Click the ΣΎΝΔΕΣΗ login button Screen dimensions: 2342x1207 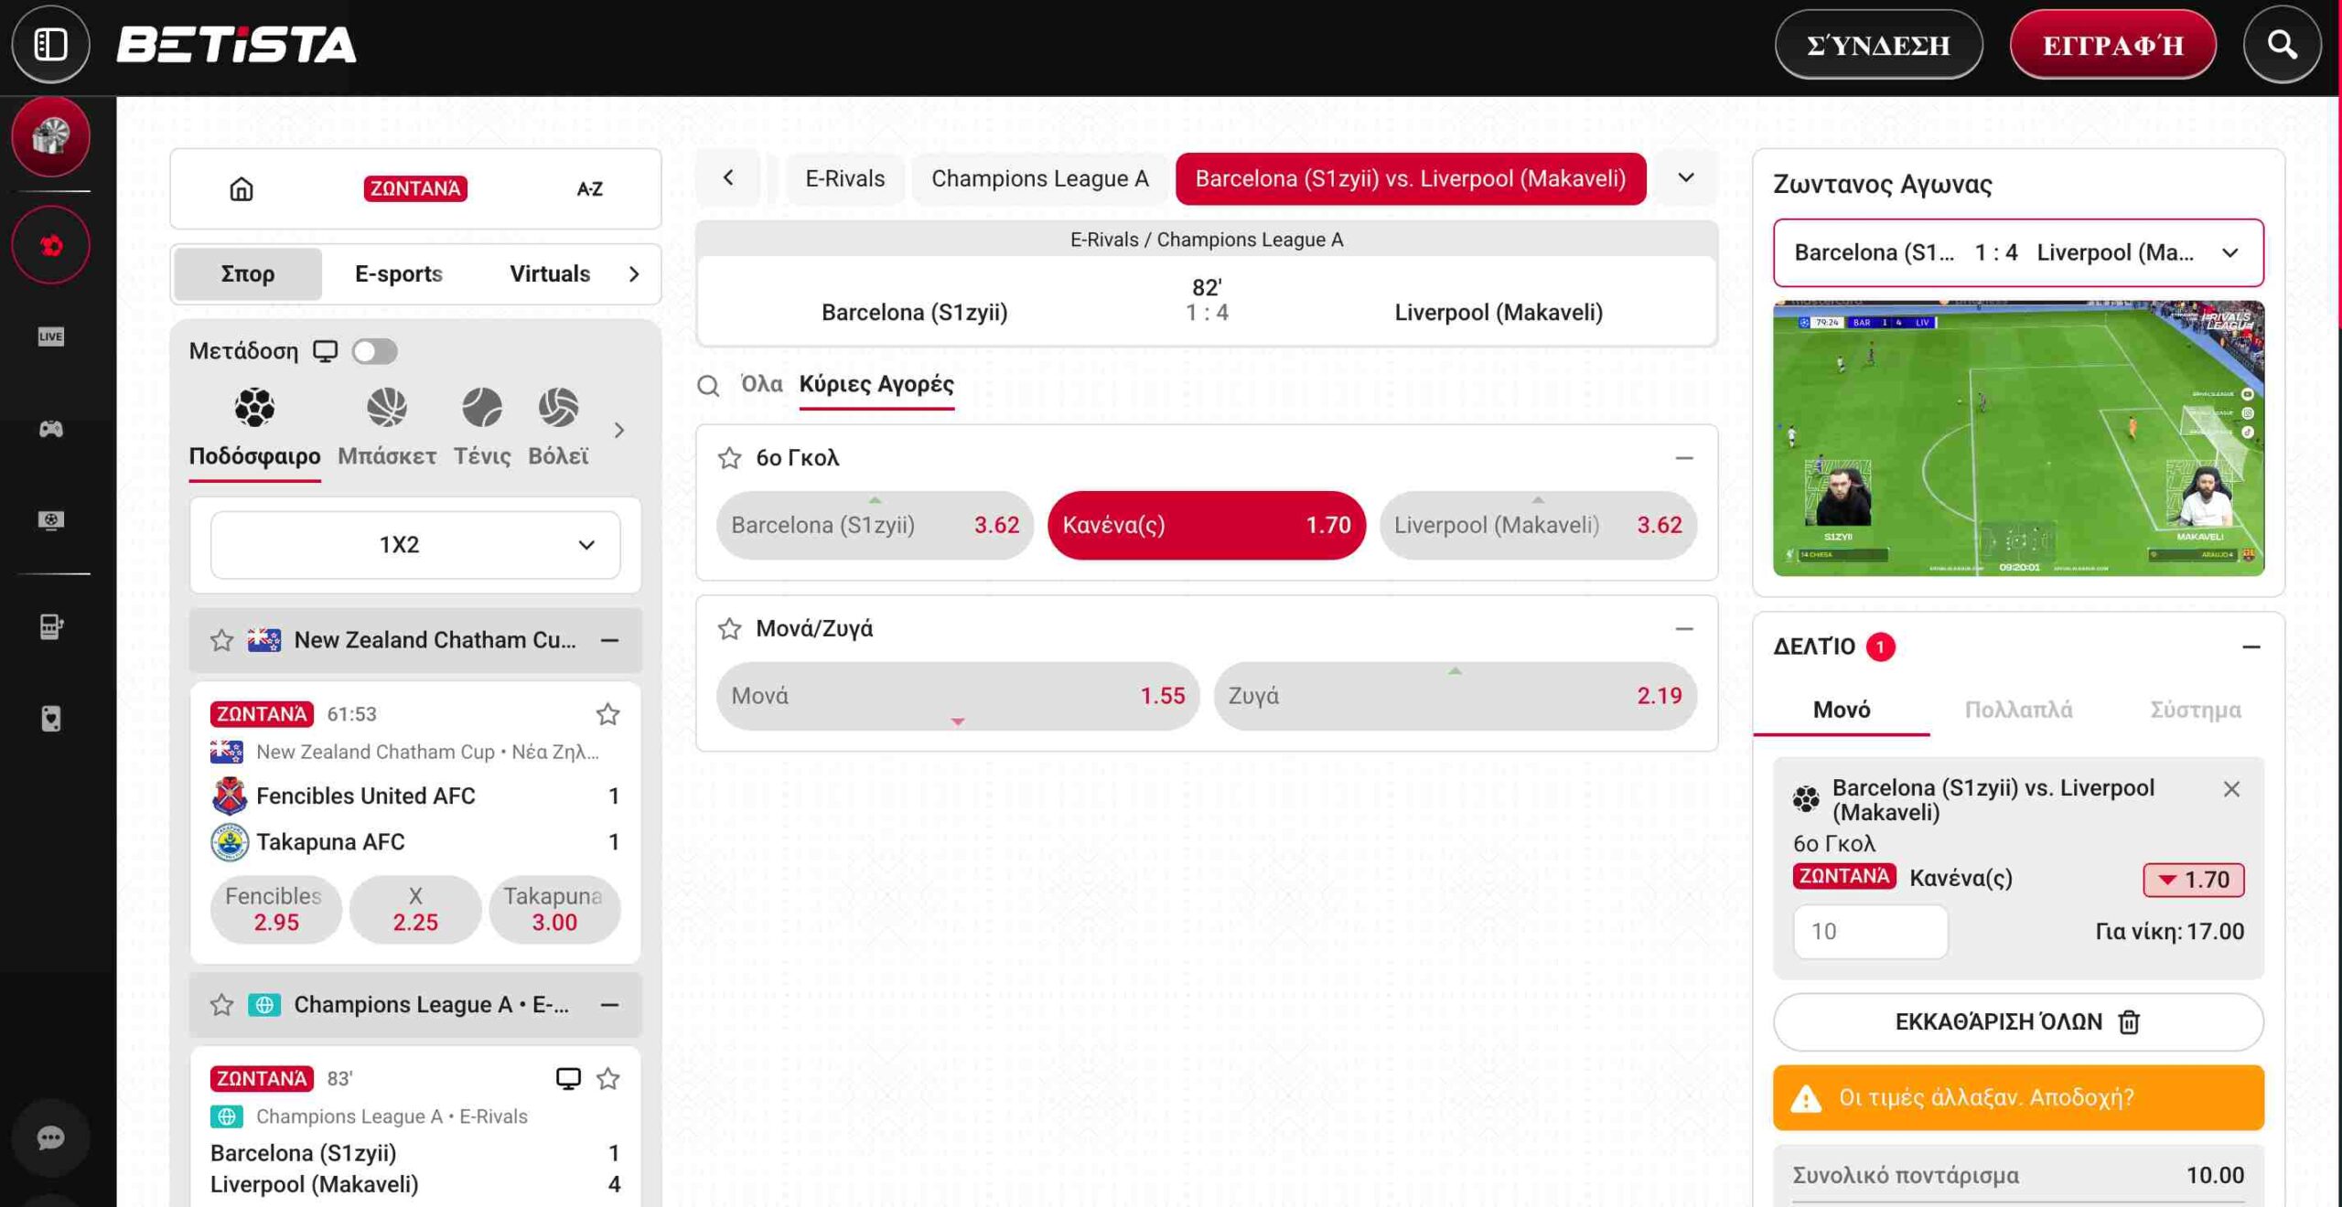(1878, 44)
